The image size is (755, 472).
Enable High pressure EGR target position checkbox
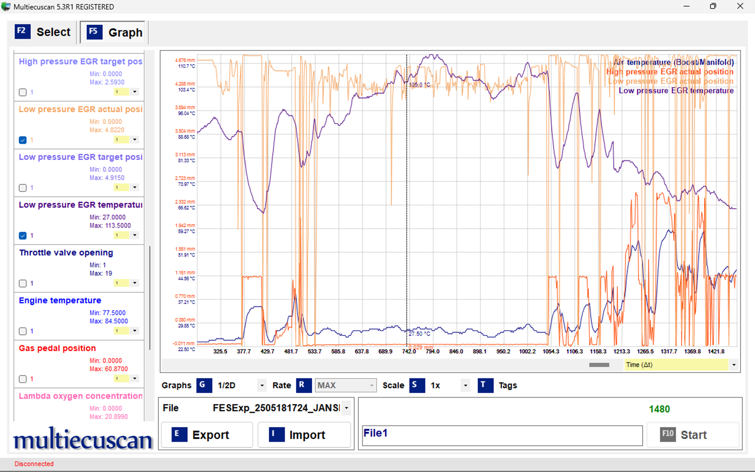click(x=23, y=92)
